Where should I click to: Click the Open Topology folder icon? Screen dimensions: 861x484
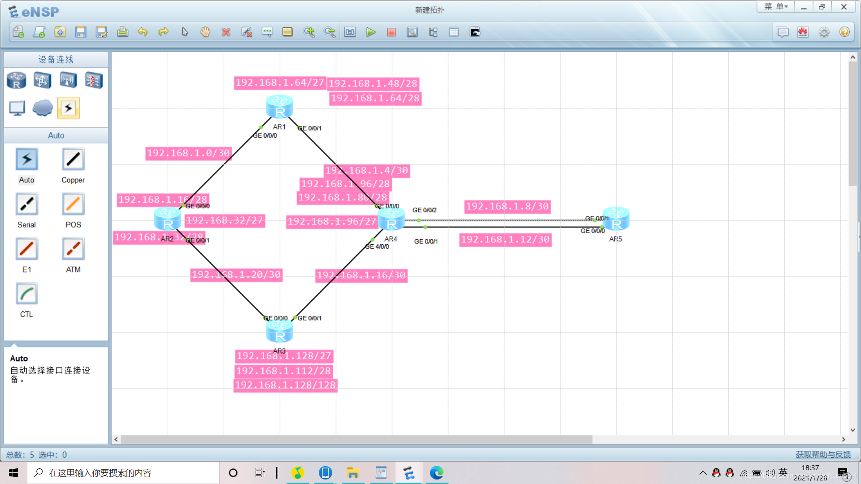60,32
